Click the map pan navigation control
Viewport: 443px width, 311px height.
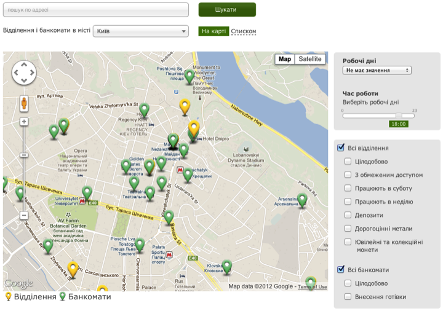coord(24,73)
